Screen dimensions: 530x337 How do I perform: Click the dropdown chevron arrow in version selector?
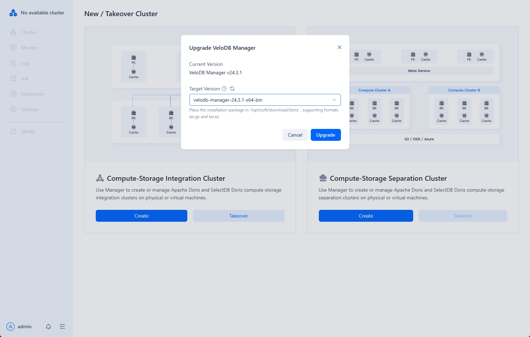[334, 100]
